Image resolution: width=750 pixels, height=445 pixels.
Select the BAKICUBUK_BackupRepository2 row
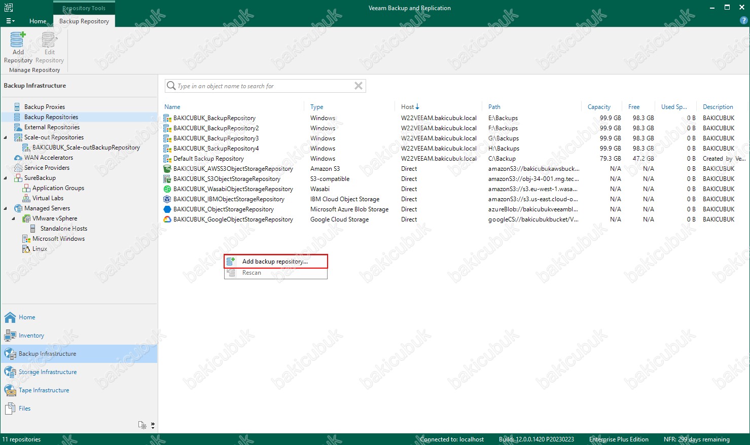pyautogui.click(x=455, y=128)
